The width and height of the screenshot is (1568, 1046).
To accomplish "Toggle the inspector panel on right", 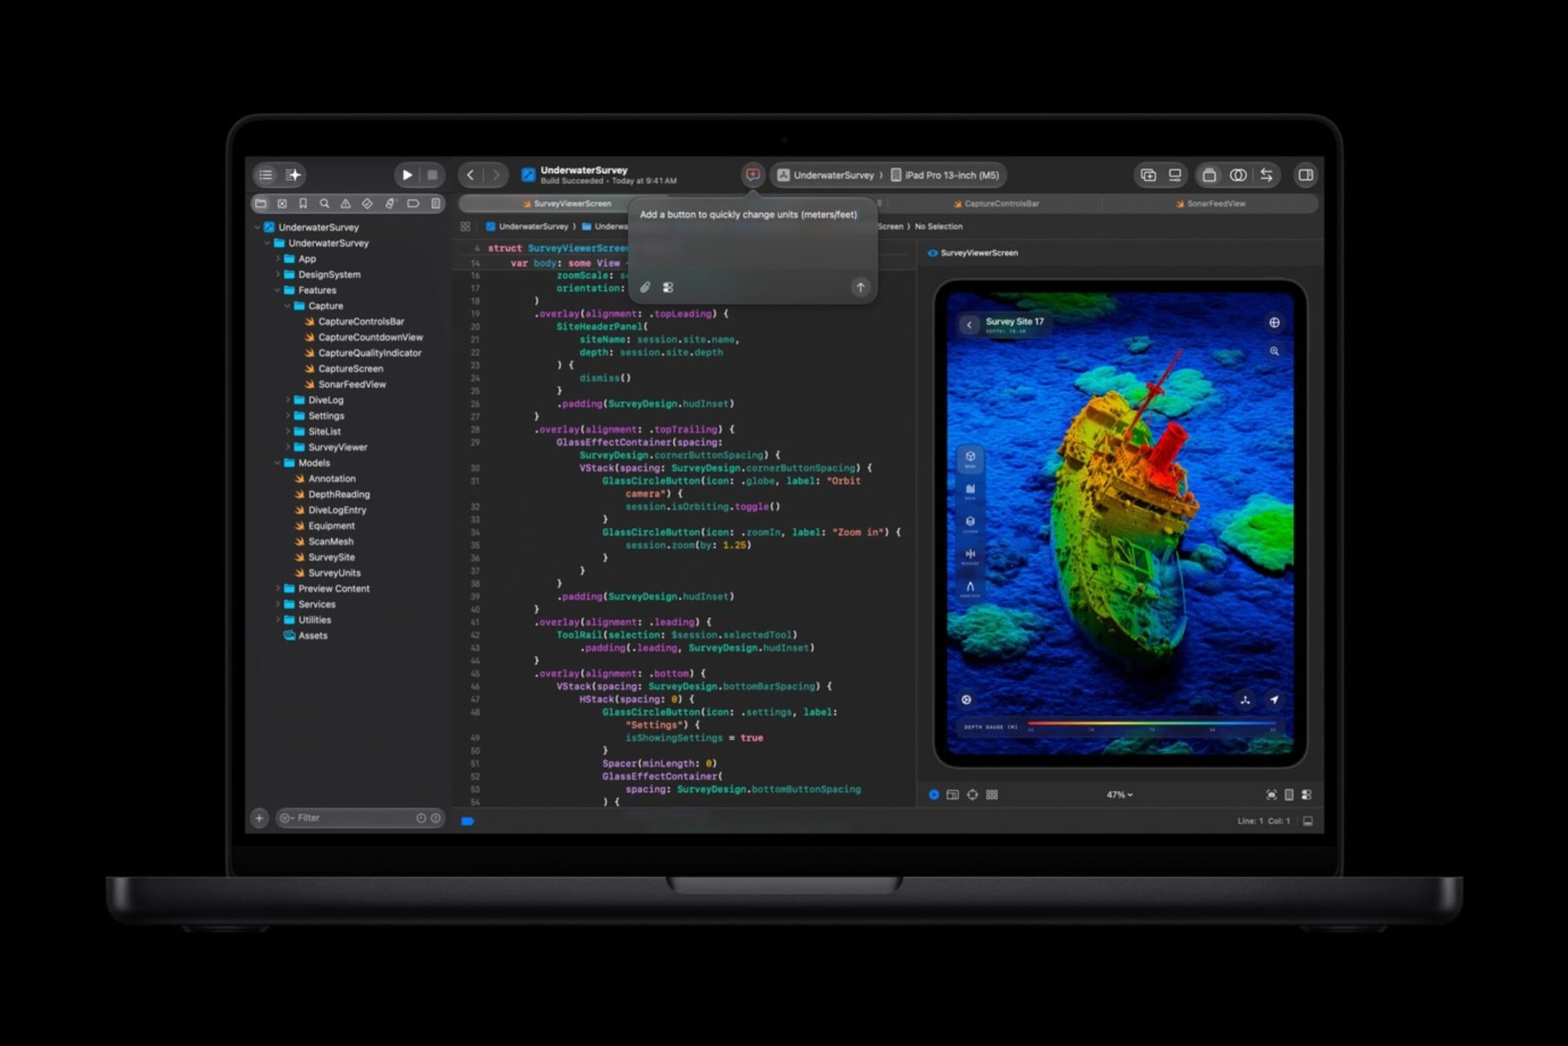I will 1305,175.
